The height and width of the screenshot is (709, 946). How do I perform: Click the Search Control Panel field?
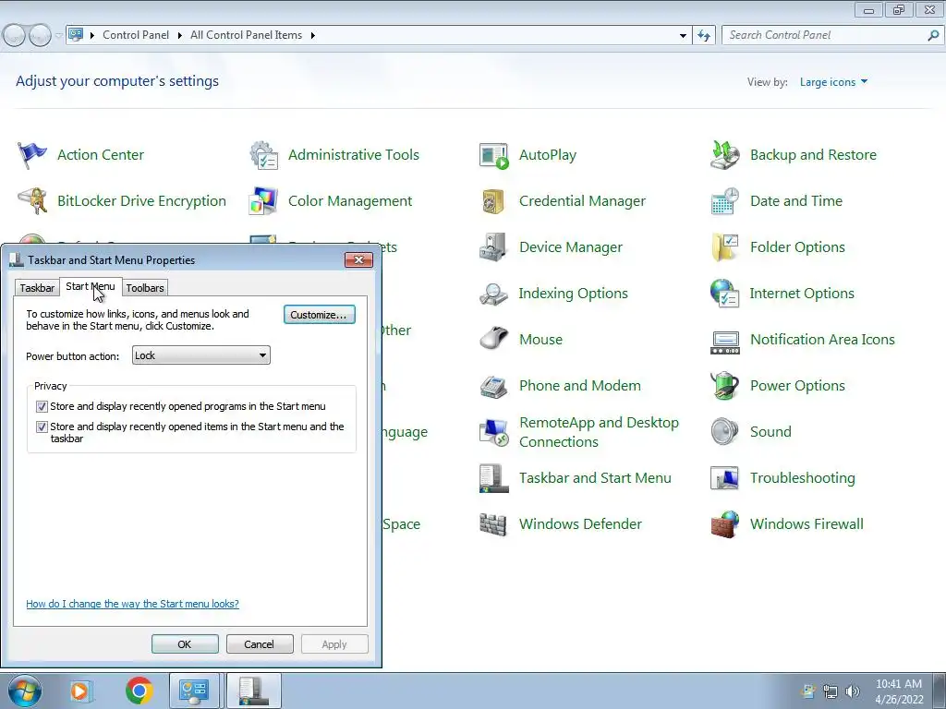click(x=825, y=36)
